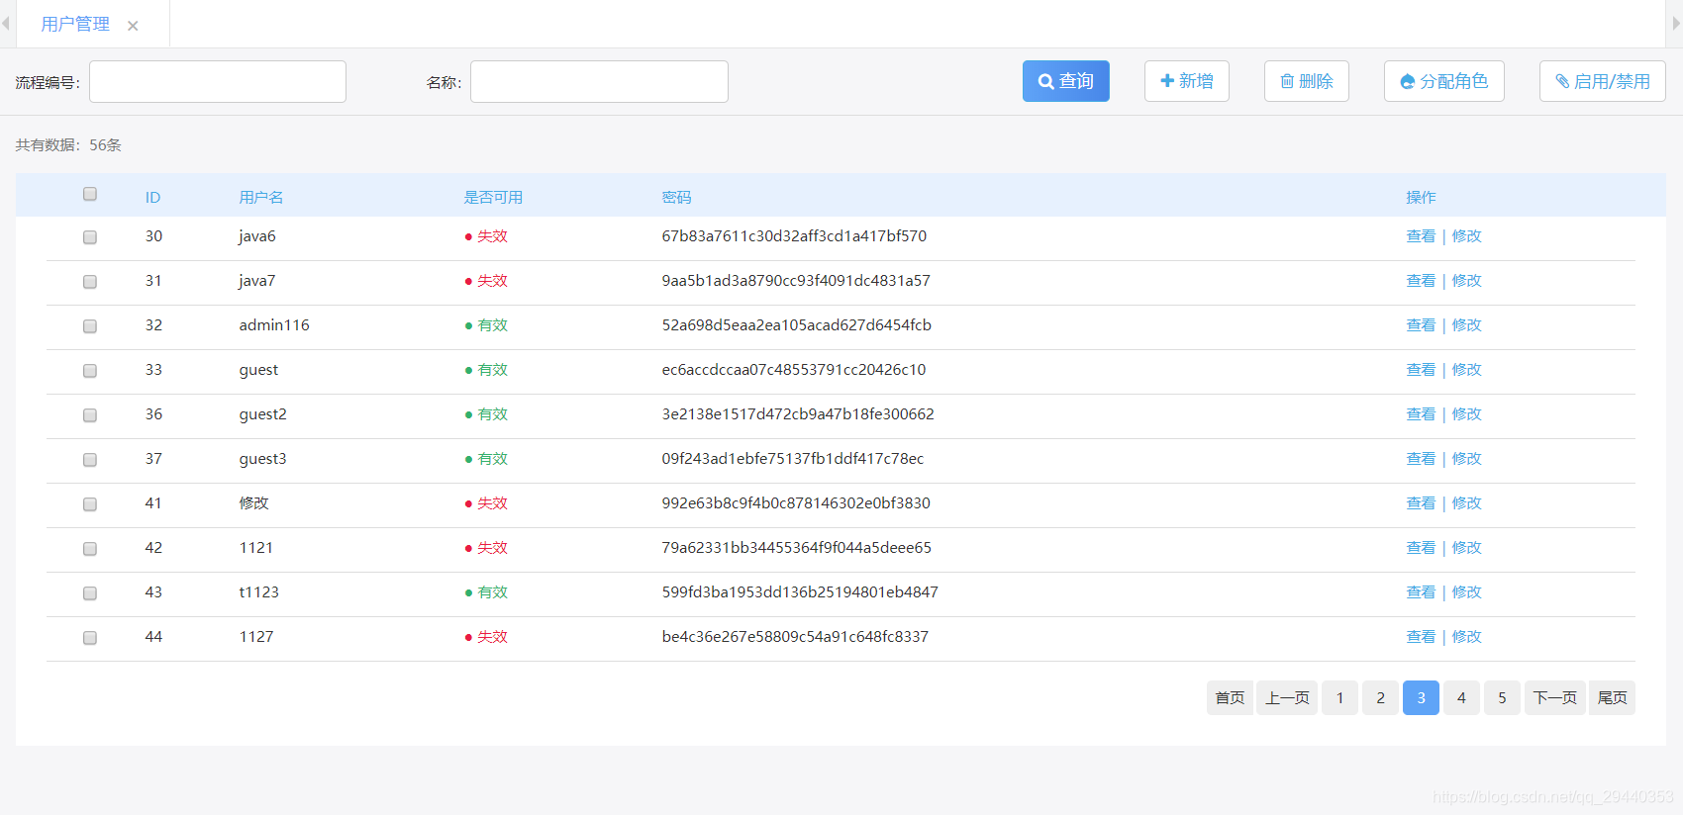
Task: Click the 失效 status of java6
Action: (x=486, y=236)
